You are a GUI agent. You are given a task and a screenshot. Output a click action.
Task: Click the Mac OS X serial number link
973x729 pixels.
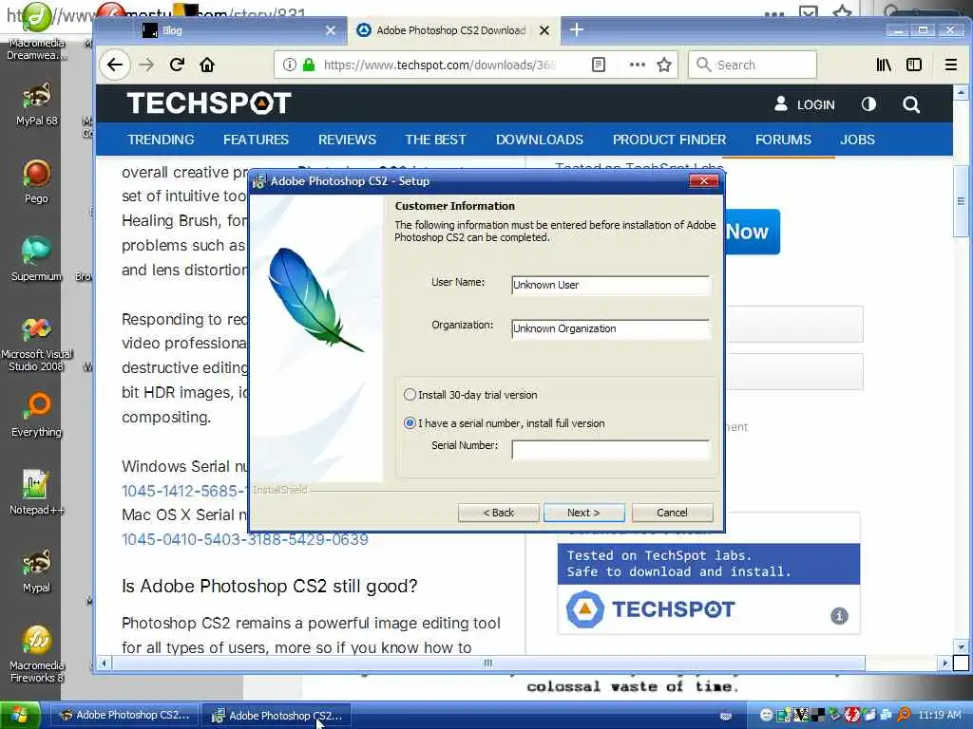point(244,539)
